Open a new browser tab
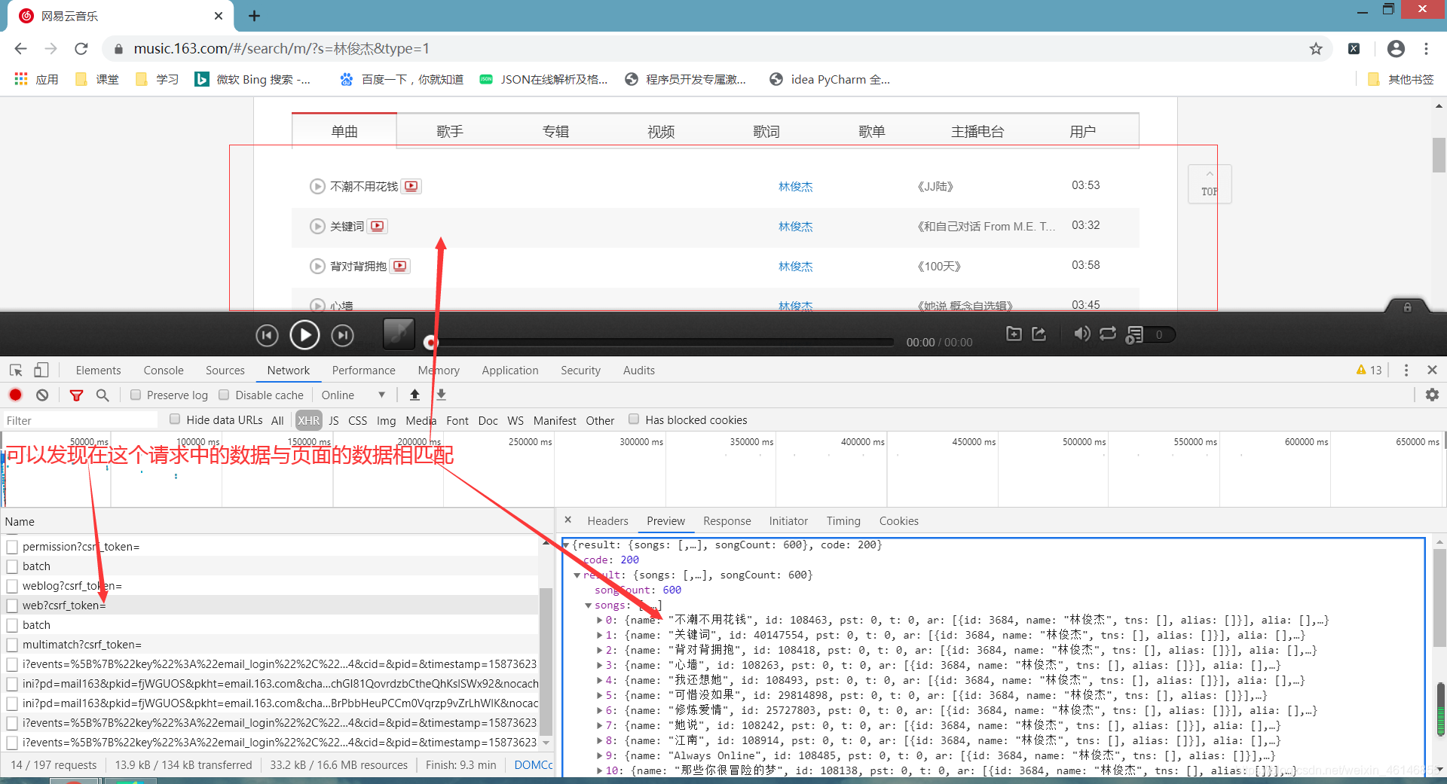 click(x=254, y=16)
